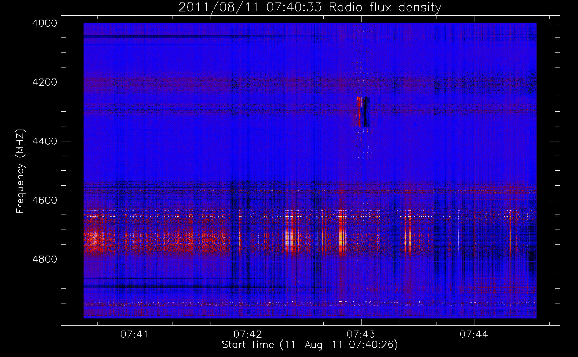This screenshot has width=578, height=357.
Task: Click the 07:44 time tick label
Action: coord(474,335)
